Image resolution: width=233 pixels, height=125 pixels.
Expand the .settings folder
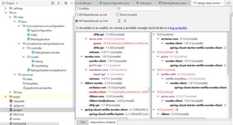coord(6,8)
